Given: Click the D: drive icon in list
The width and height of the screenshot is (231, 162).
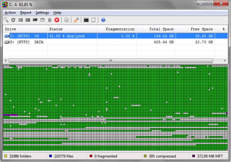Looking at the screenshot, I should coord(7,42).
